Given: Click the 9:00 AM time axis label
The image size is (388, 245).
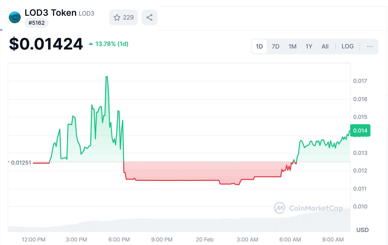Looking at the screenshot, I should [x=333, y=240].
